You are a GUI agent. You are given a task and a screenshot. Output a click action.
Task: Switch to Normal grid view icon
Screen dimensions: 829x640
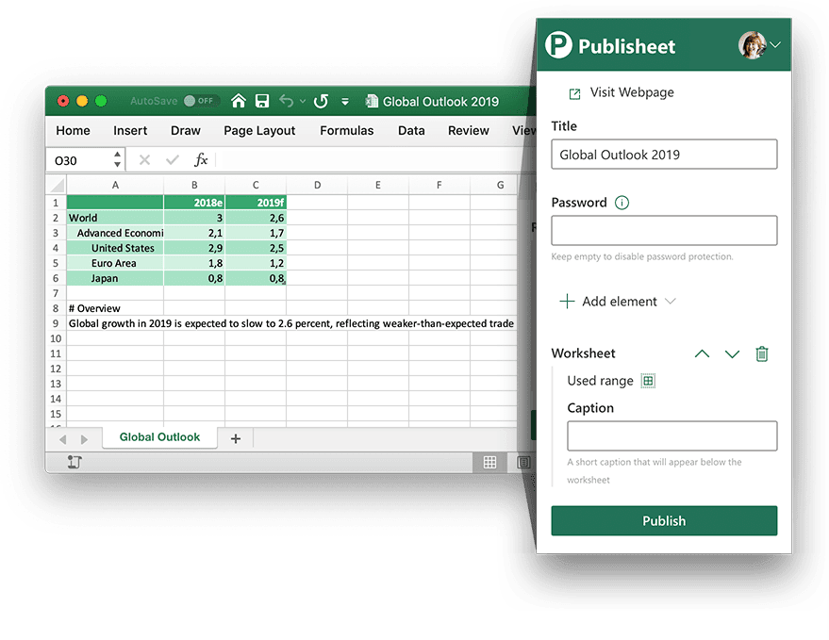(490, 463)
